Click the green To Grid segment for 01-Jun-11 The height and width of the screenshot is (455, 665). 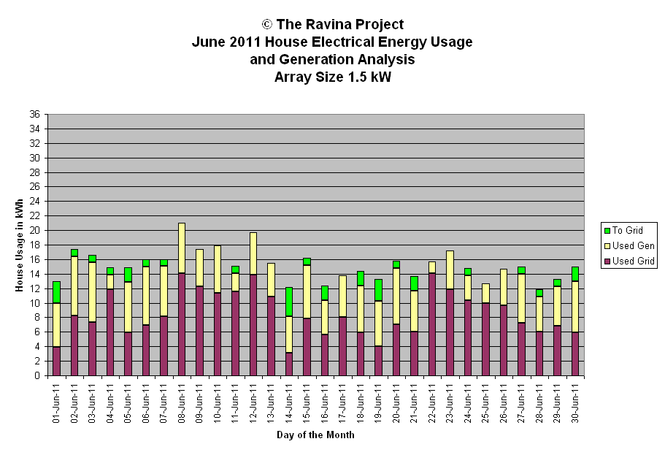pos(56,292)
